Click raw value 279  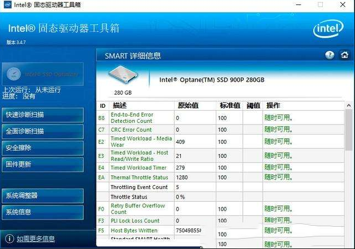[x=180, y=168]
